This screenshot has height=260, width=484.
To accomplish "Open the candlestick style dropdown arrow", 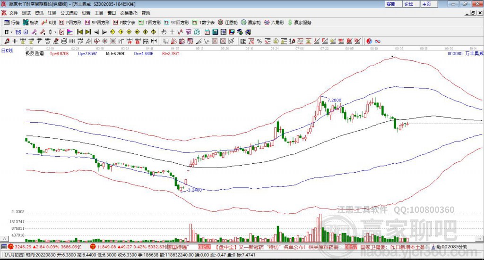I will click(x=55, y=32).
